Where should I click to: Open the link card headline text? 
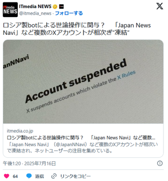point(81,138)
